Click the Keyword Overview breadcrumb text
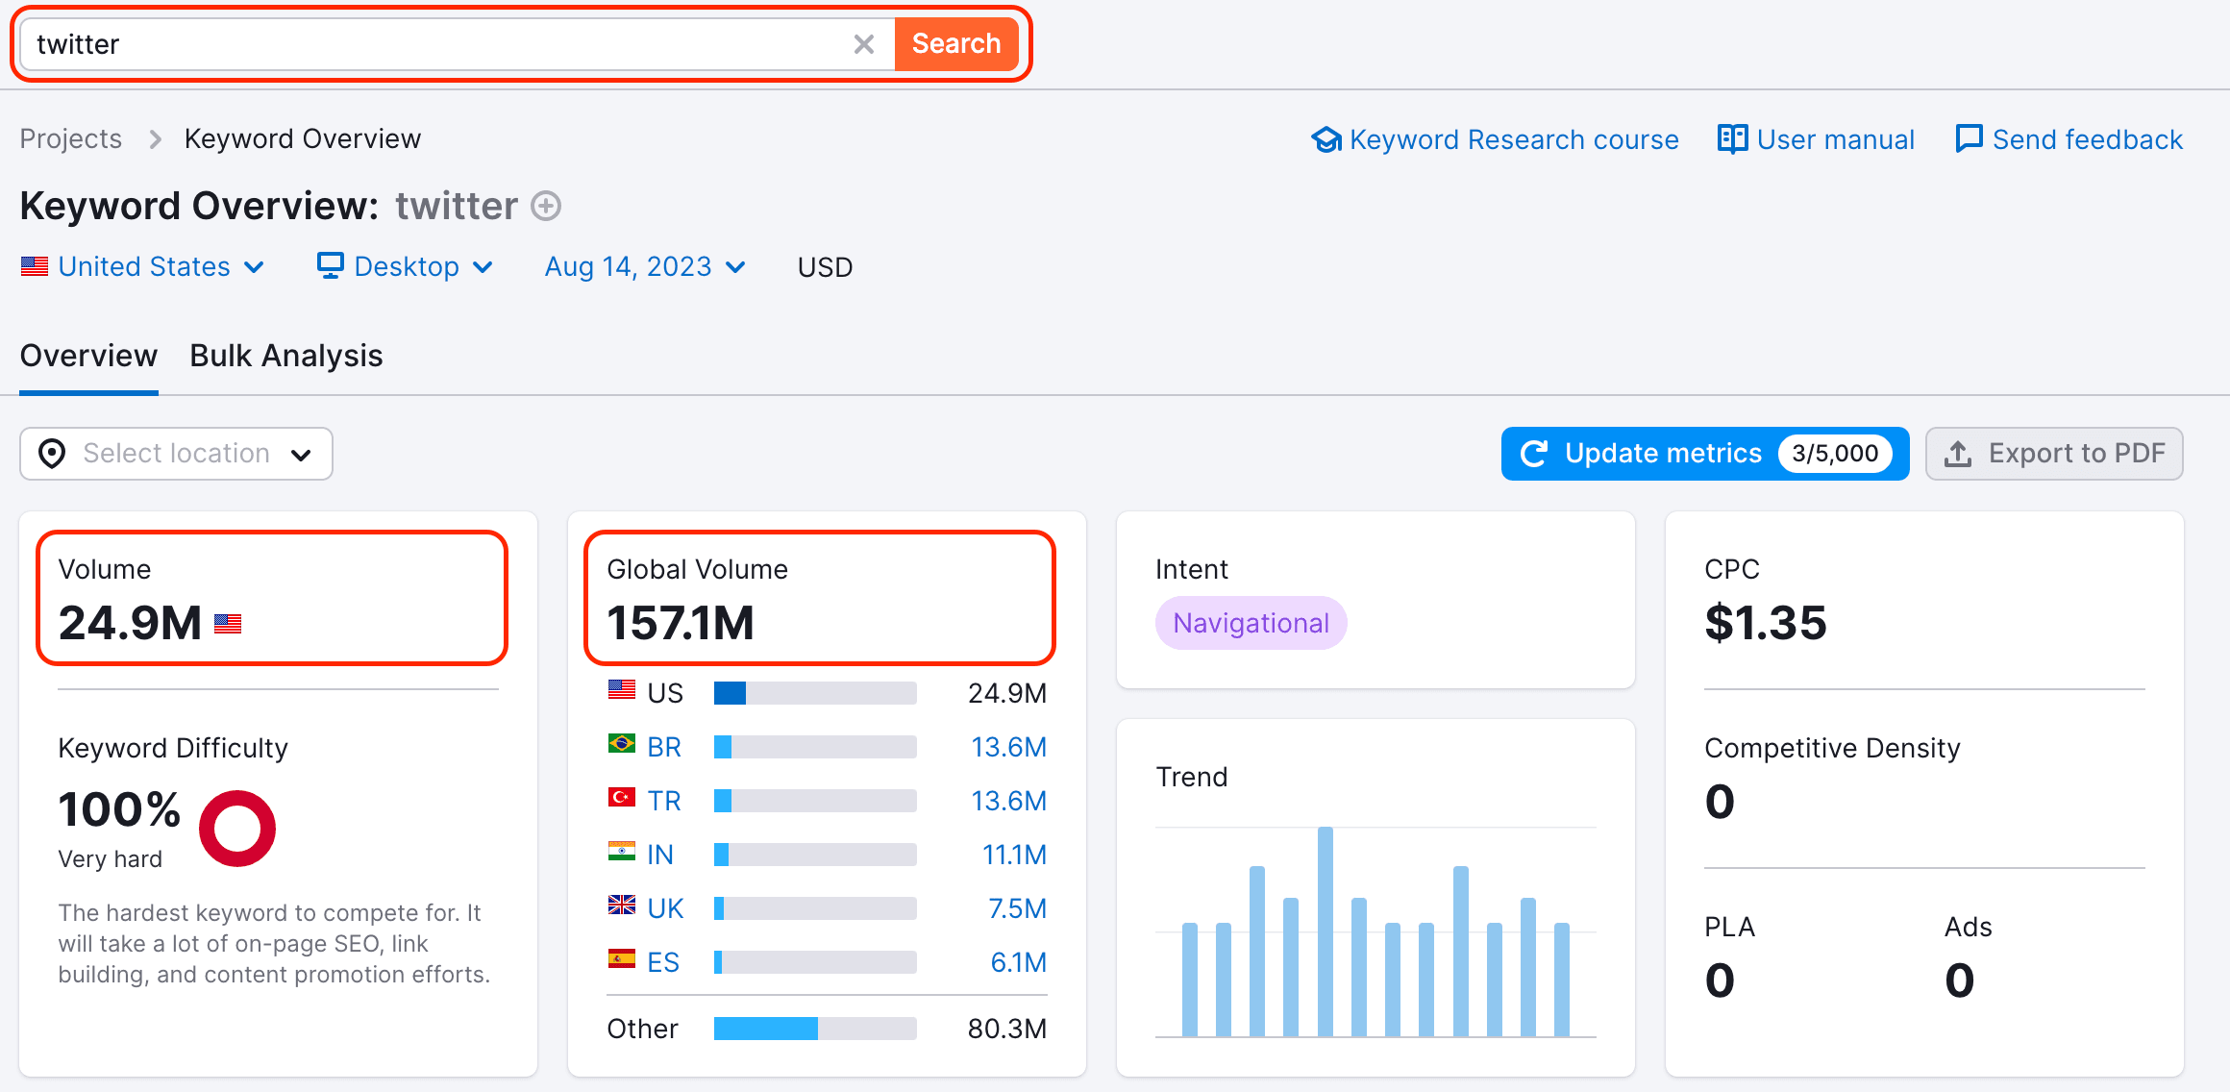This screenshot has height=1092, width=2230. pos(303,139)
